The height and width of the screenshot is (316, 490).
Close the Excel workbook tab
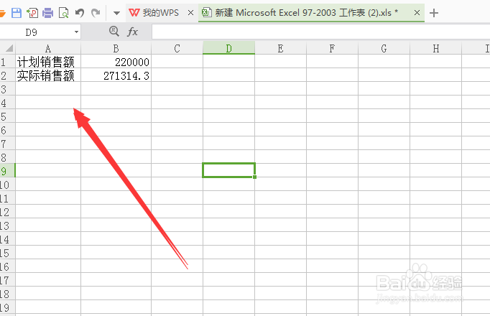point(417,13)
